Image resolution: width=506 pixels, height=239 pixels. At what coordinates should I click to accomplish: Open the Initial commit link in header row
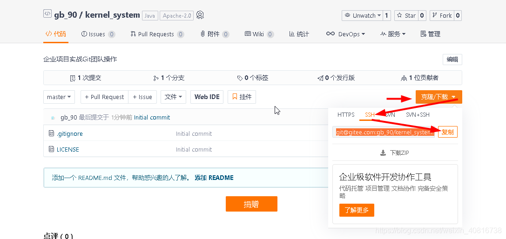pyautogui.click(x=152, y=117)
